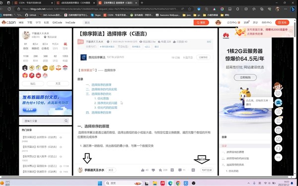Viewport: 298px width, 186px height.
Task: Open TOC link 二、选择排序的代码实现
Action: click(101, 89)
